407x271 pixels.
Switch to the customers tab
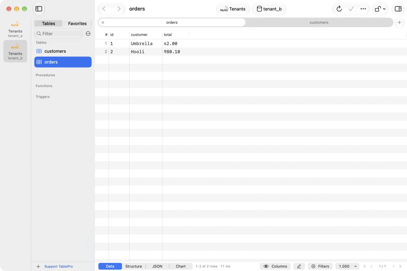coord(319,22)
